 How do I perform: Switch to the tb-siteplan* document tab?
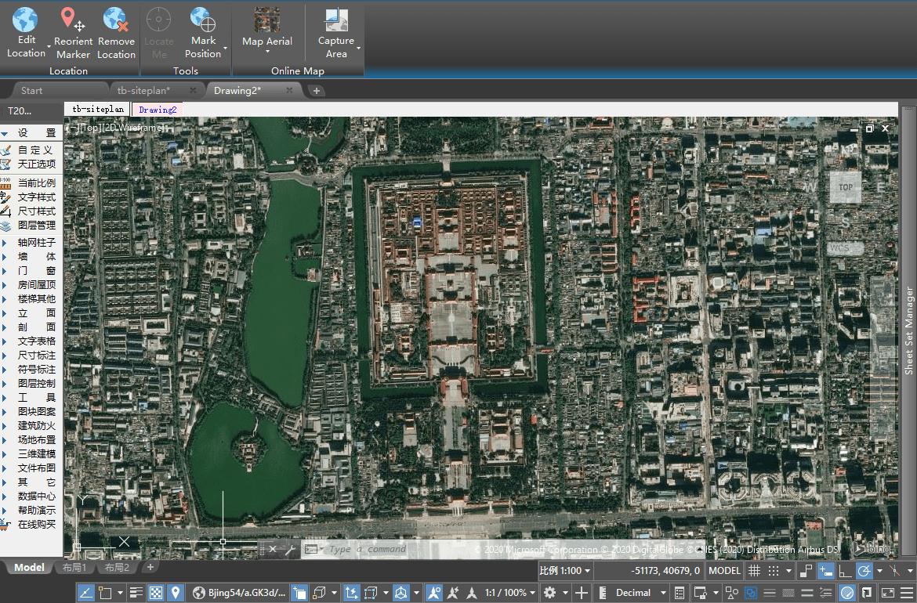[143, 91]
